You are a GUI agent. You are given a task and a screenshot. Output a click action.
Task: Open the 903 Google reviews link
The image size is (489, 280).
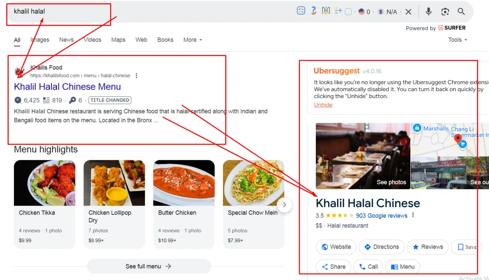pos(382,216)
